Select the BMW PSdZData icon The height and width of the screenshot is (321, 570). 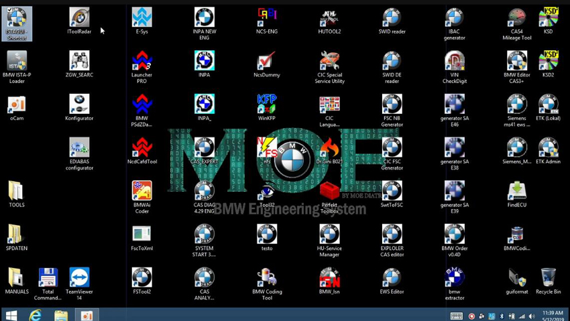pos(141,111)
